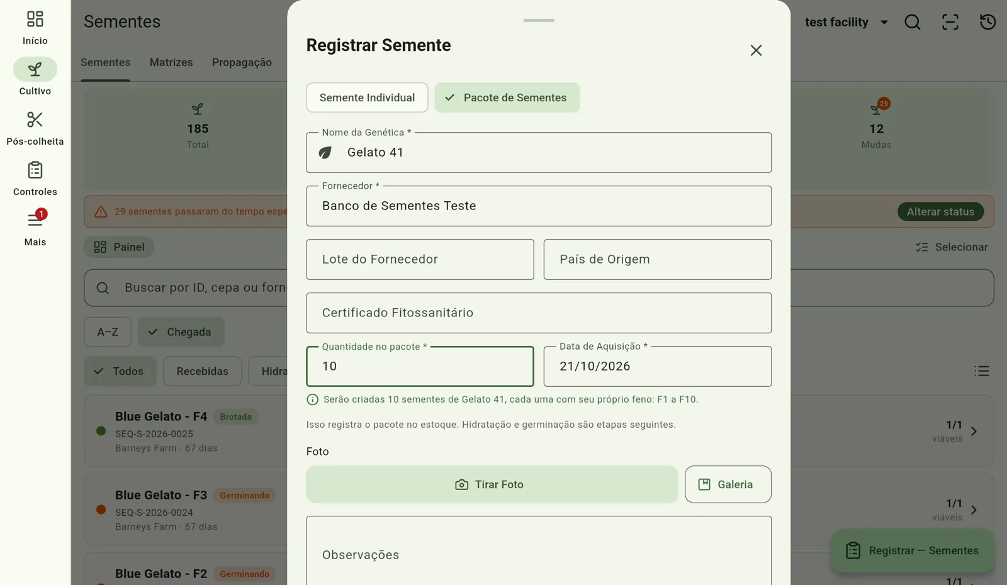Click the Selecionar button

coord(952,247)
